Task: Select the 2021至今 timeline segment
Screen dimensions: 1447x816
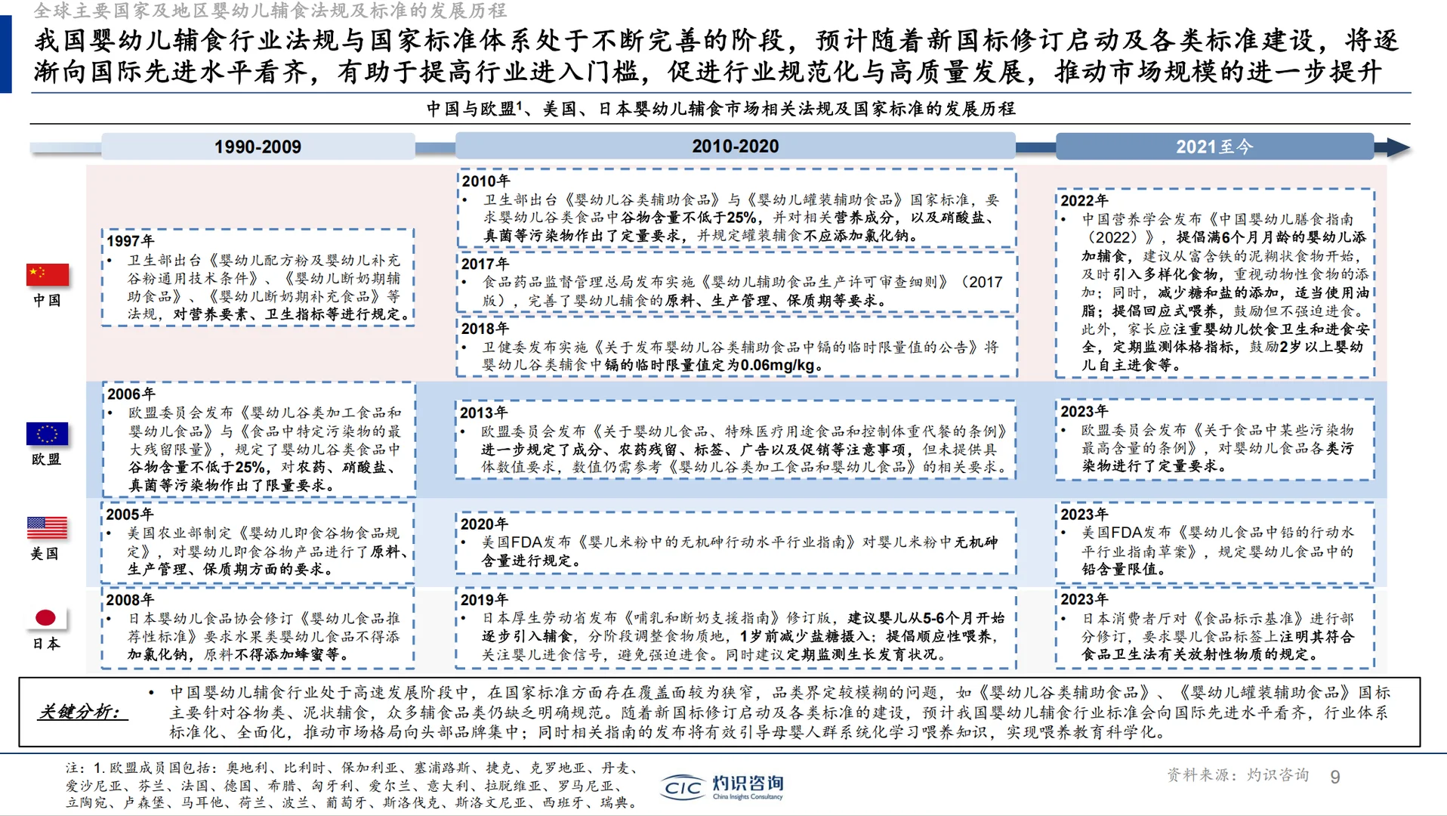Action: click(x=1214, y=146)
